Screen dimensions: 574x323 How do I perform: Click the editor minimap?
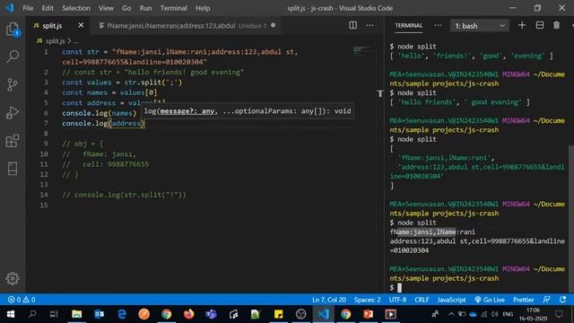pos(362,50)
